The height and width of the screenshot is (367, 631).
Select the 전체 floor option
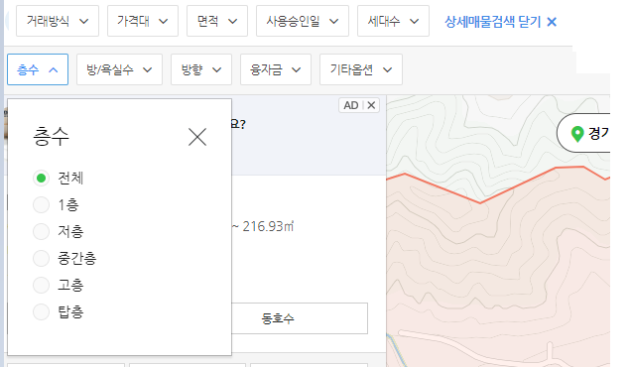41,178
